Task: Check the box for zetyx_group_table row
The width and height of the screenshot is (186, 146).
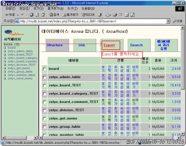Action: tap(44, 127)
